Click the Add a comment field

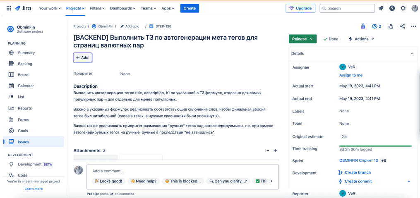click(182, 171)
